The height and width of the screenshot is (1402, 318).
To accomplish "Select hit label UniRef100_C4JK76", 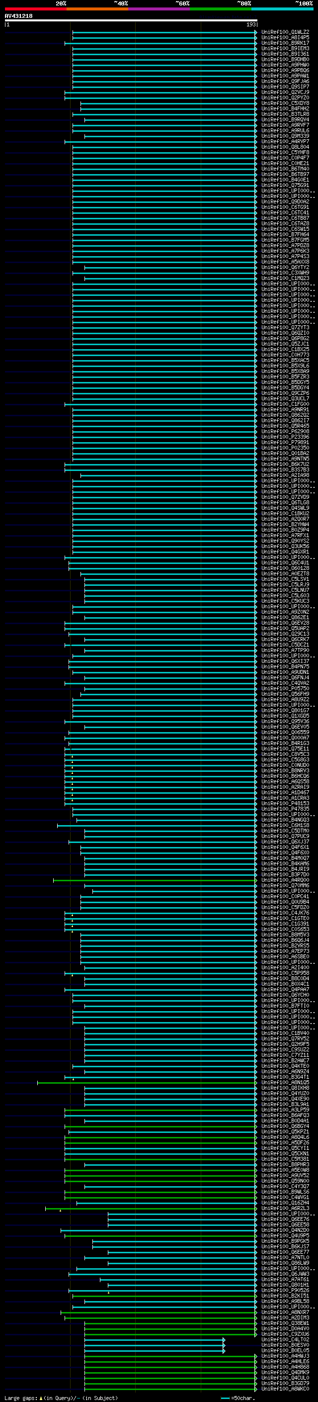I will 285,913.
